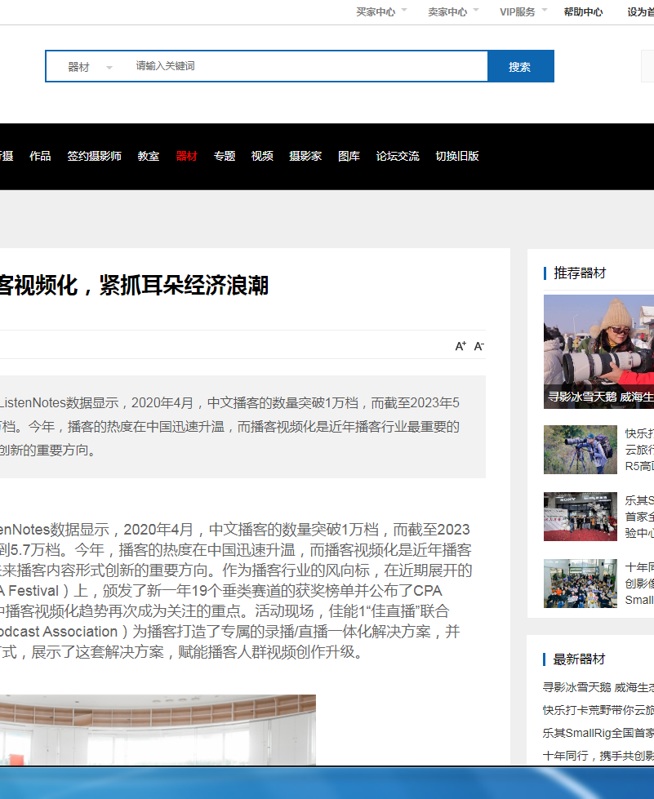The height and width of the screenshot is (799, 654).
Task: Open the 买家中心 dropdown menu
Action: (x=380, y=11)
